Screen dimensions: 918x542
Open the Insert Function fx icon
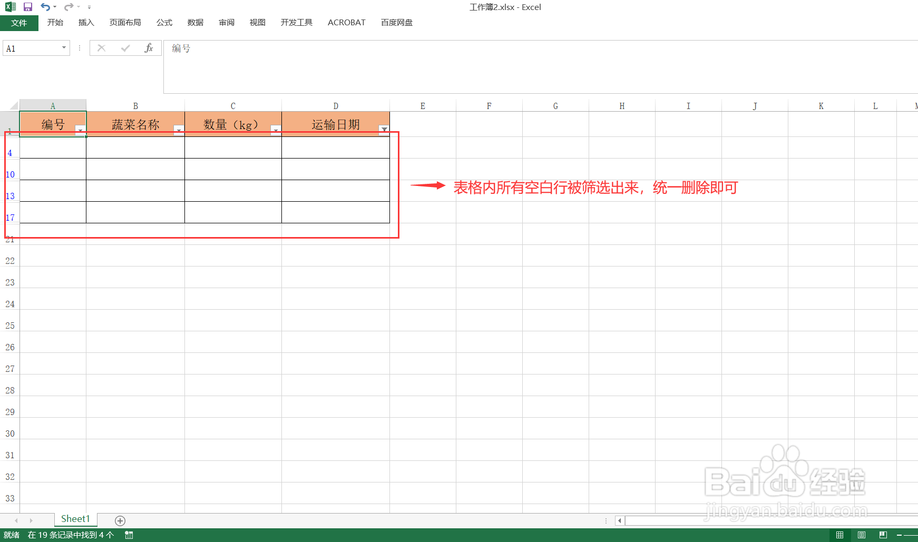[x=149, y=48]
